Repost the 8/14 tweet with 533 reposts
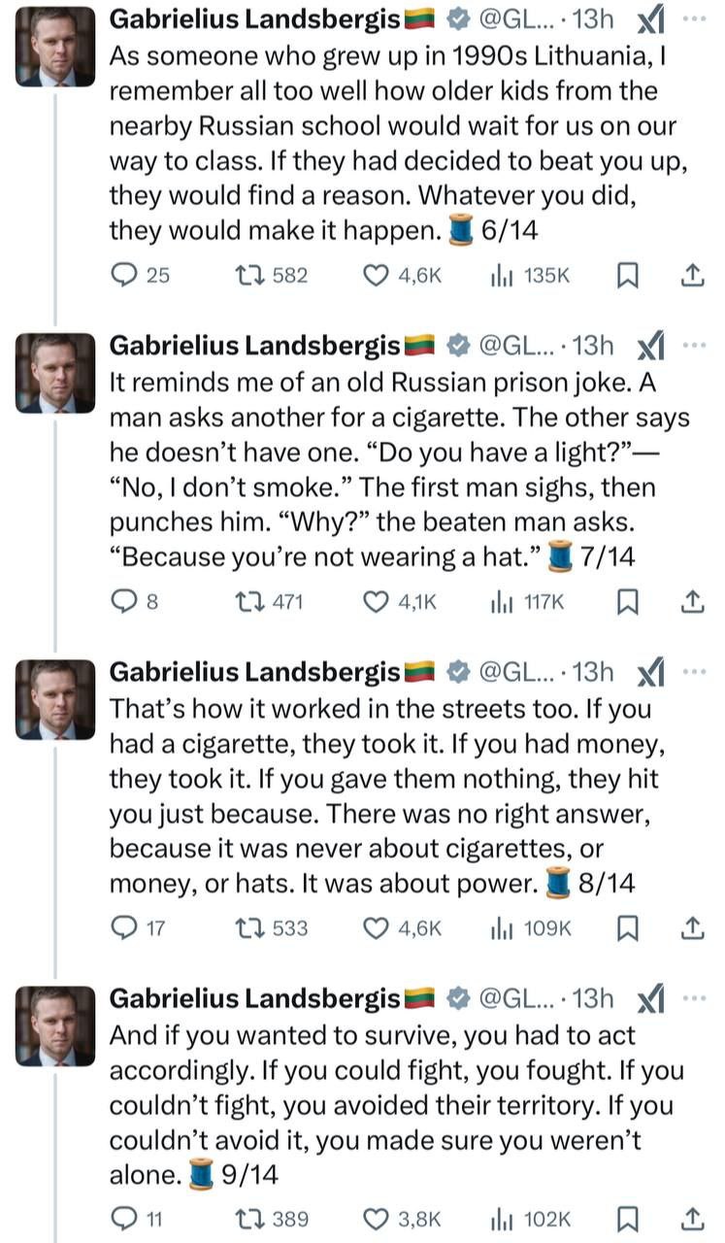 click(249, 928)
